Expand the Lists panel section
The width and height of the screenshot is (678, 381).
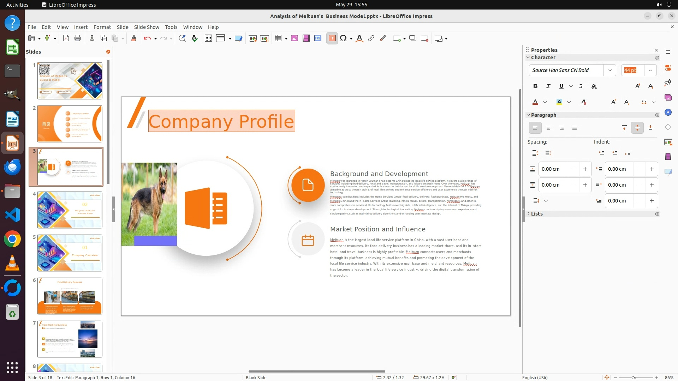[536, 214]
